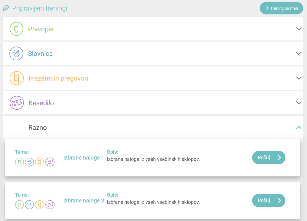Click the purple puzzle Besedilo icon

[x=17, y=103]
